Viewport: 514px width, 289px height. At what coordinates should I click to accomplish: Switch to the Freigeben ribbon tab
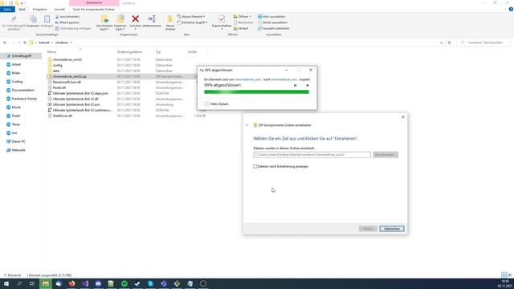pos(39,10)
